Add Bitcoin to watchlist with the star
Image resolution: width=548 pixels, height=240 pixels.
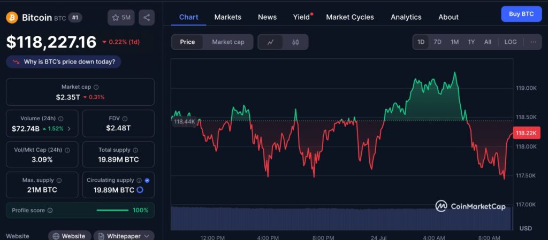tap(121, 18)
